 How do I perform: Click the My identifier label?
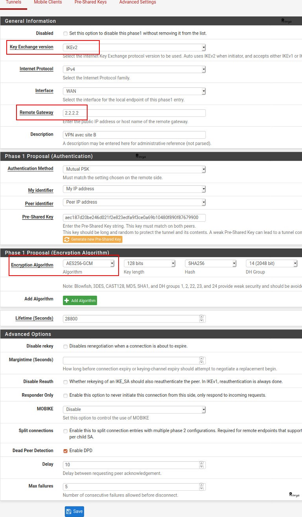[41, 190]
